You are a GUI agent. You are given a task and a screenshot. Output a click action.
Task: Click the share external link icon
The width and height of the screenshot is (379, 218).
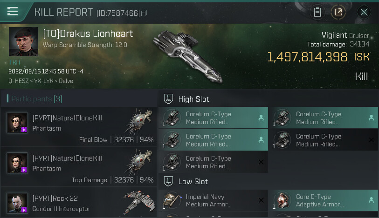pos(338,12)
